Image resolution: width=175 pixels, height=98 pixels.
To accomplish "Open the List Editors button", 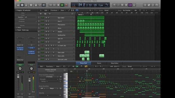I will [x=145, y=5].
